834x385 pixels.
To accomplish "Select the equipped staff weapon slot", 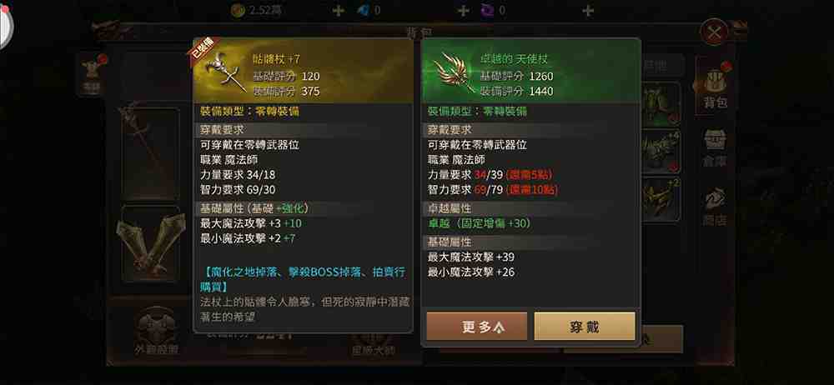I will [150, 154].
